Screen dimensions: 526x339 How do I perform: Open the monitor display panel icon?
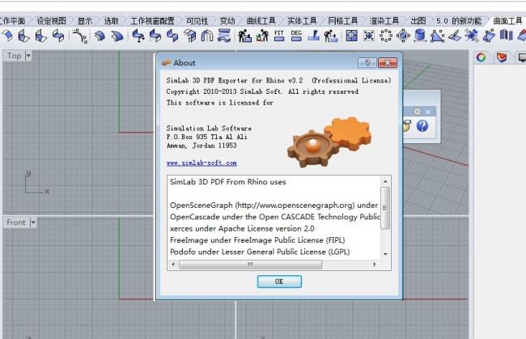pyautogui.click(x=520, y=57)
